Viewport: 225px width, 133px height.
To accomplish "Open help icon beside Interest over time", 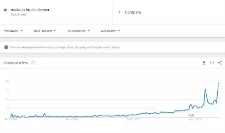I will pyautogui.click(x=33, y=63).
